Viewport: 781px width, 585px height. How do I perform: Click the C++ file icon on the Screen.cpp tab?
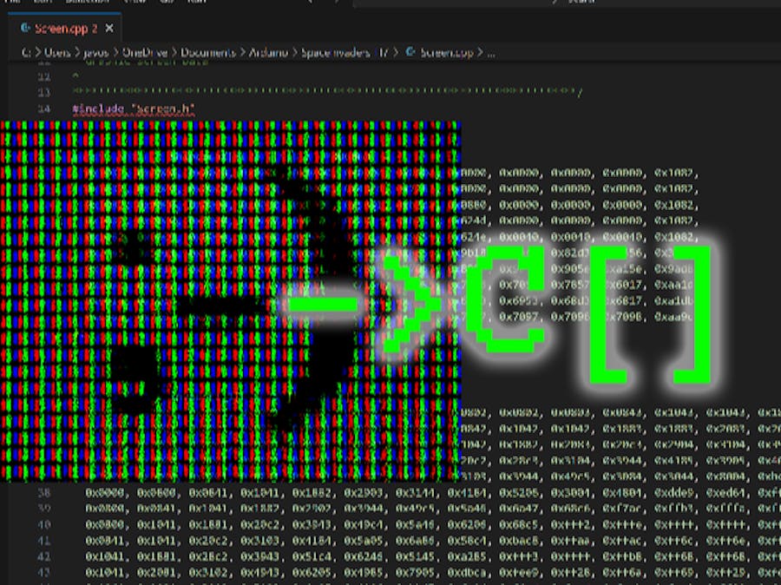click(25, 29)
